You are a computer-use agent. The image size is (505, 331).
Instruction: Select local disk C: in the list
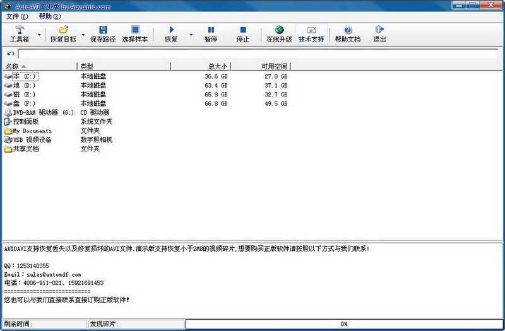coord(25,76)
